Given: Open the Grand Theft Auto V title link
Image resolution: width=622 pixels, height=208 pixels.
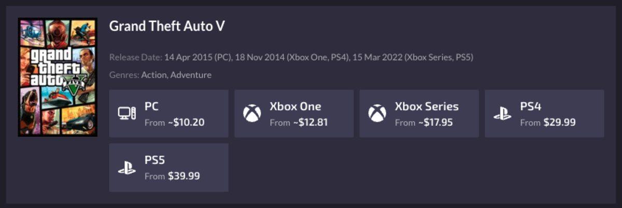Looking at the screenshot, I should (167, 26).
